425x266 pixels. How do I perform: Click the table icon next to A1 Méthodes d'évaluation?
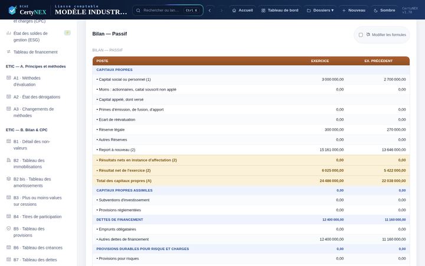click(8, 77)
